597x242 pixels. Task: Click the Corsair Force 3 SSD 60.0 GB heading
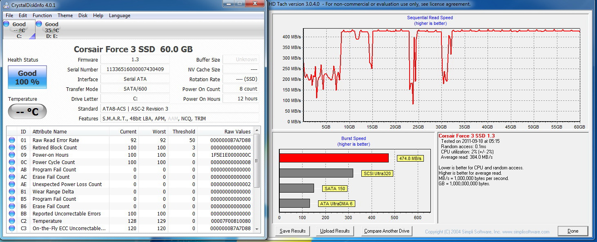pyautogui.click(x=133, y=49)
